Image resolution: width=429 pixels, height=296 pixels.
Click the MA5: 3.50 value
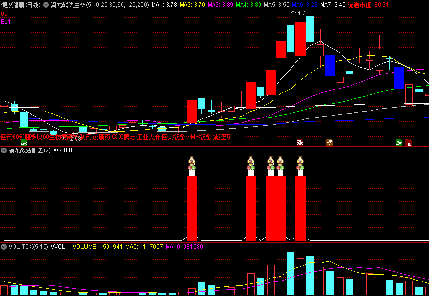coord(276,5)
